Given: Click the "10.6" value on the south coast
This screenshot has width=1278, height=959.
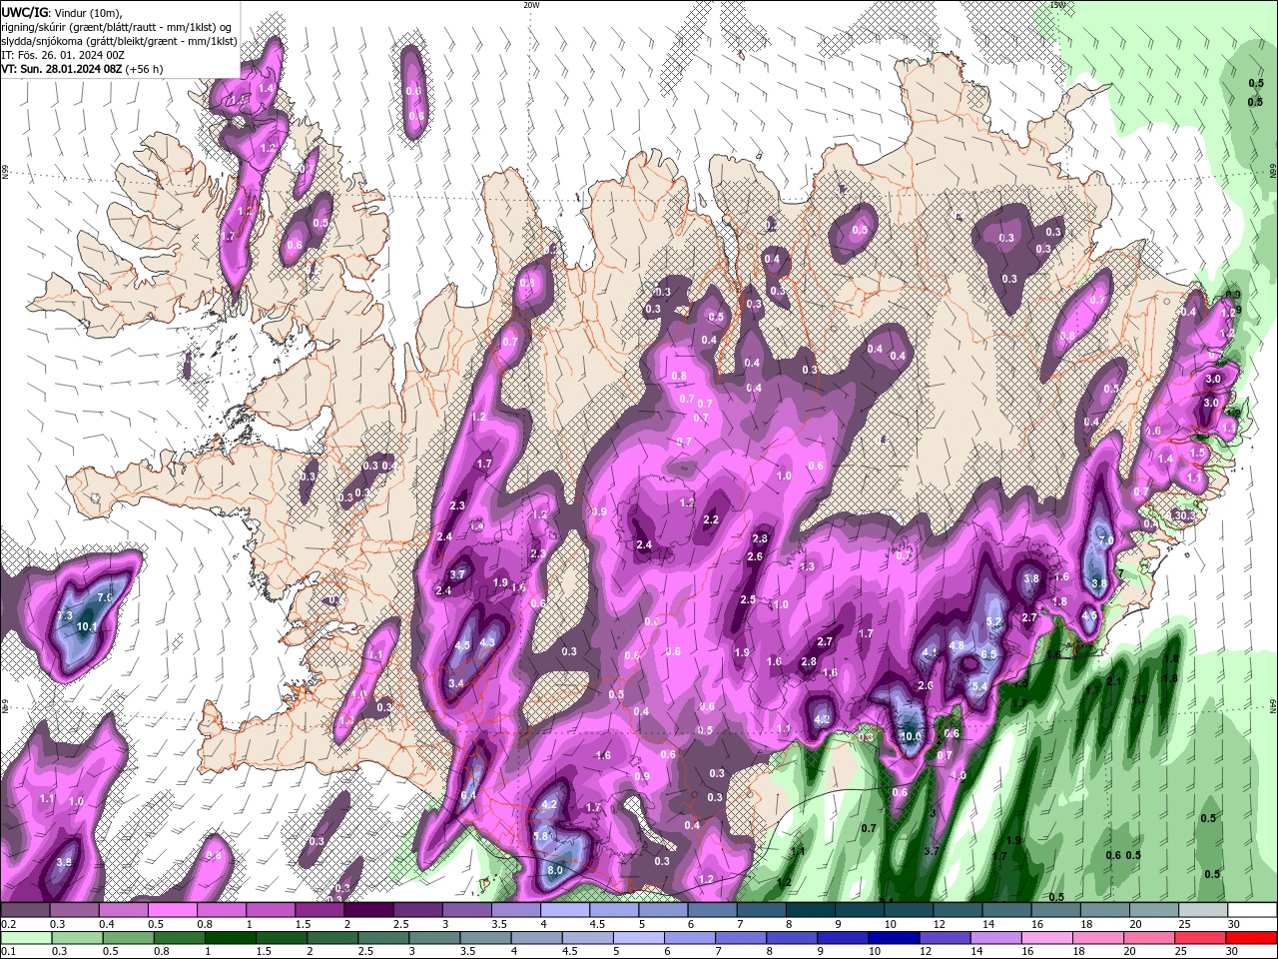Looking at the screenshot, I should pos(911,736).
